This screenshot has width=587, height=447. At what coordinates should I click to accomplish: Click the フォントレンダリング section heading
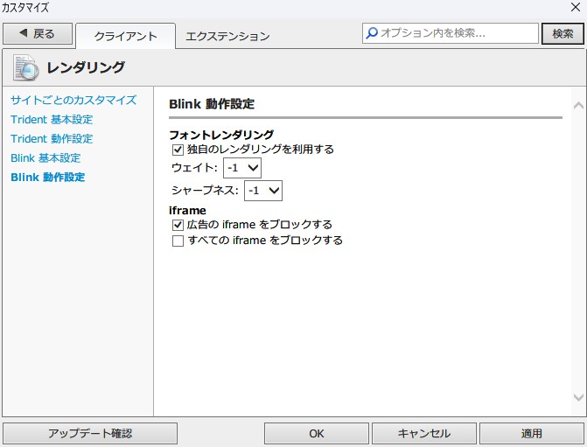(221, 135)
